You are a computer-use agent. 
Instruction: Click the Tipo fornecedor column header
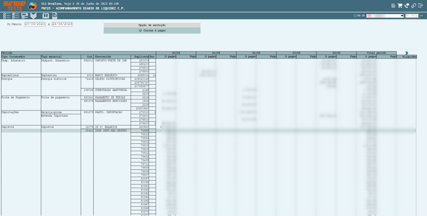click(x=21, y=57)
